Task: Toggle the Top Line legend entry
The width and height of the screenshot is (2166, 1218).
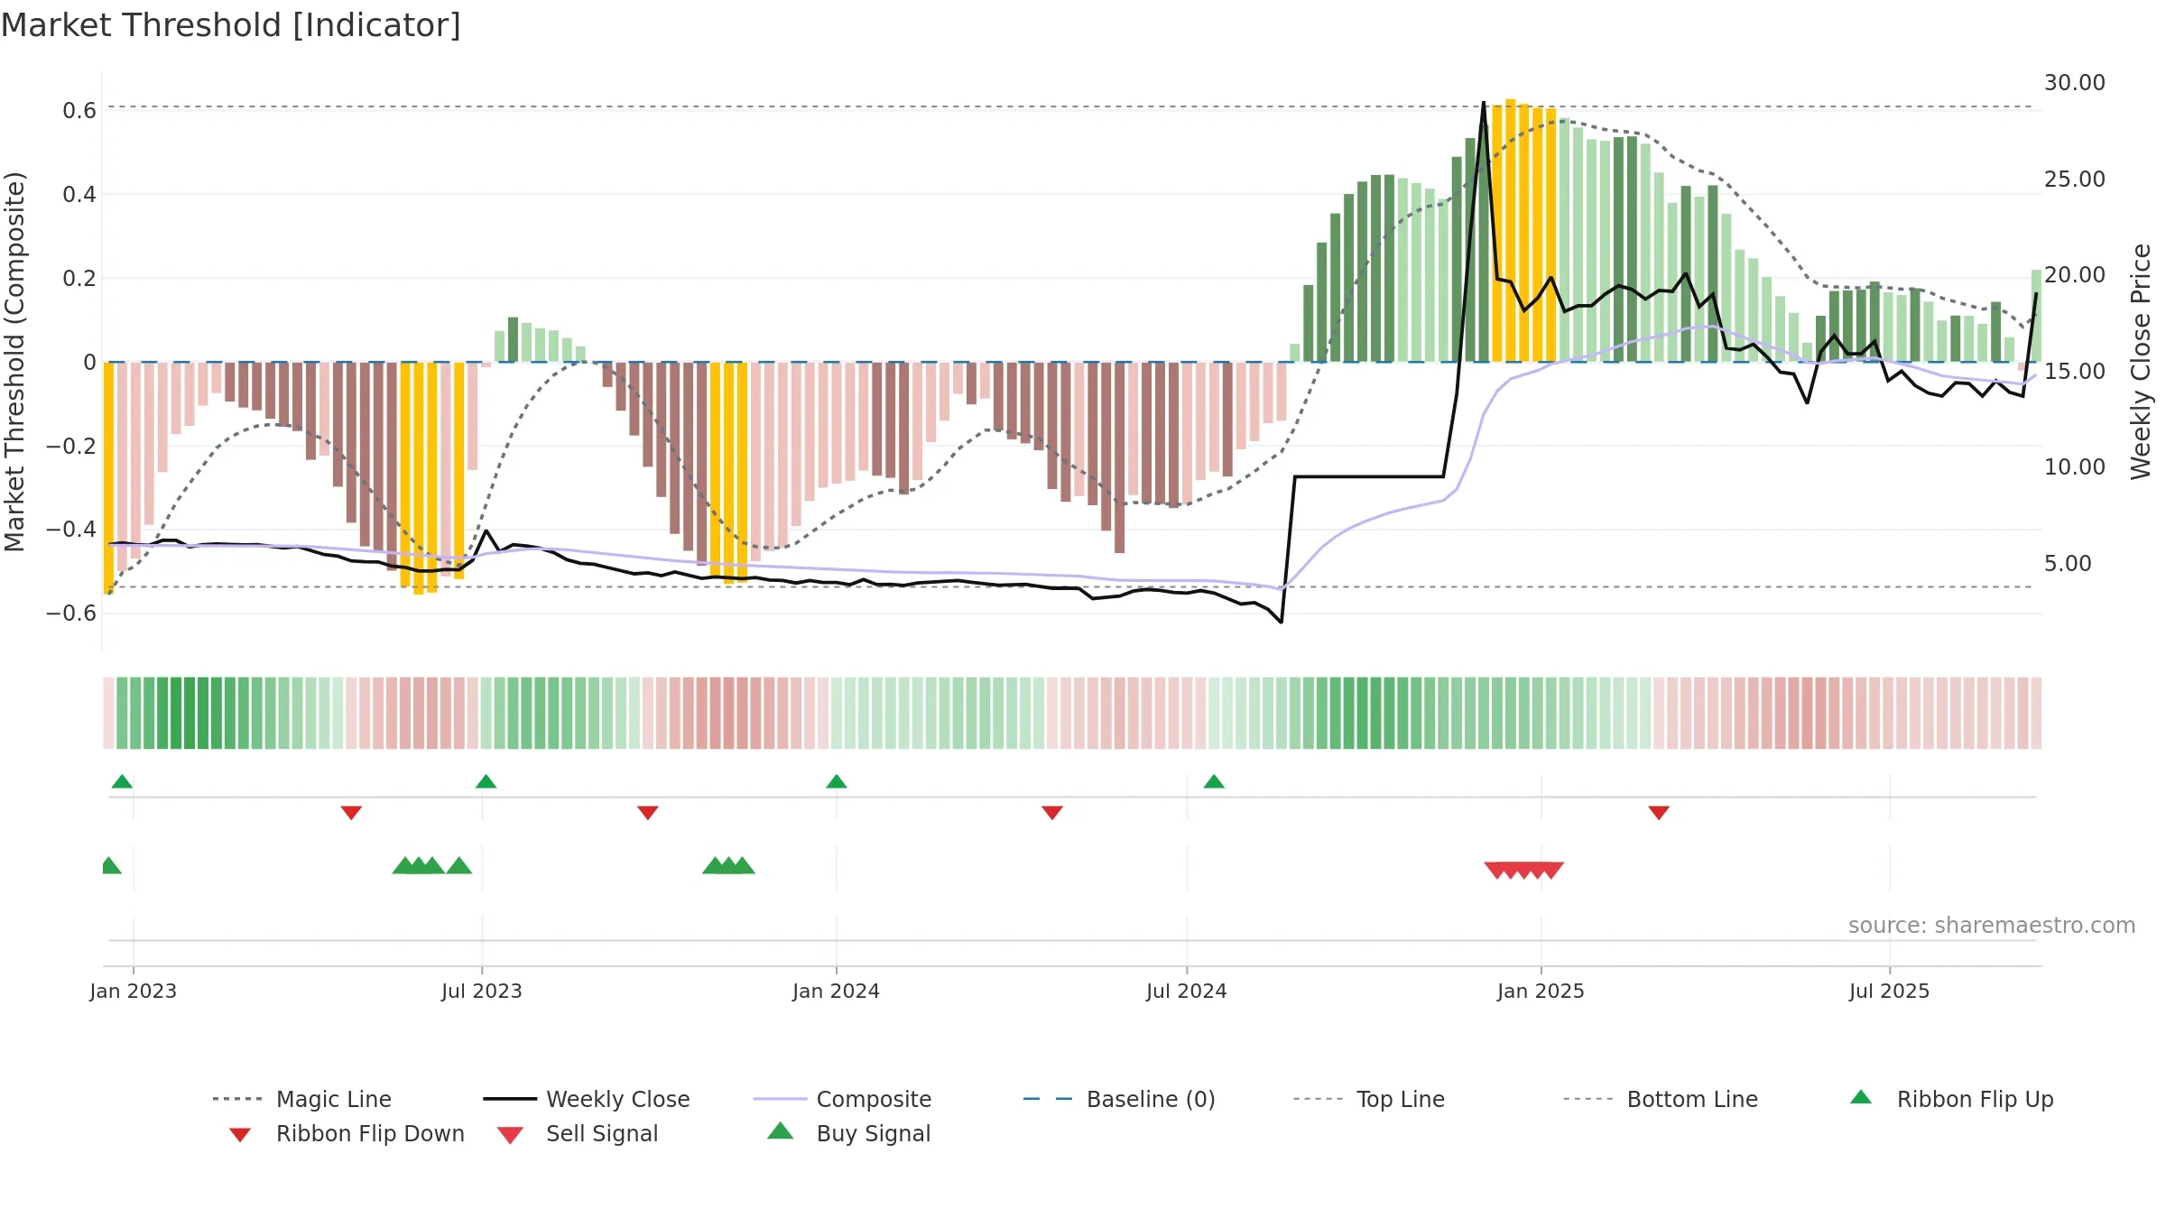Action: [x=1368, y=1099]
